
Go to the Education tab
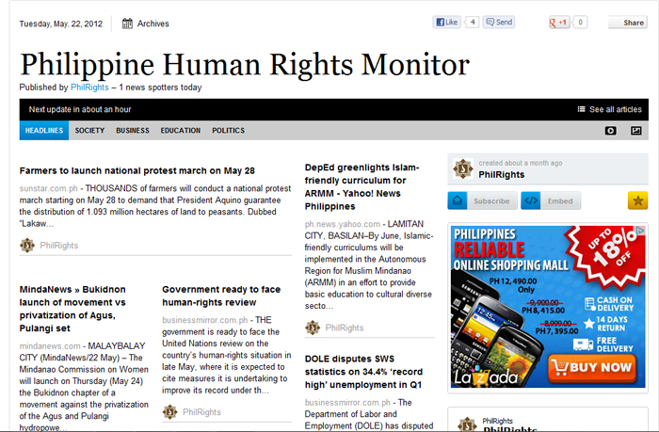pos(180,131)
